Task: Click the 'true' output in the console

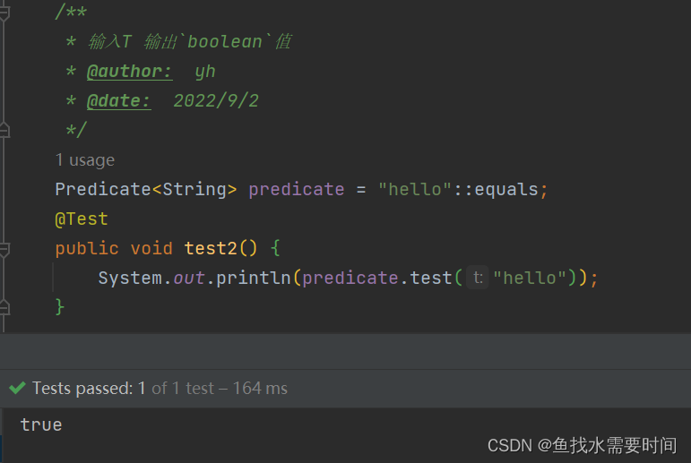Action: pos(41,424)
